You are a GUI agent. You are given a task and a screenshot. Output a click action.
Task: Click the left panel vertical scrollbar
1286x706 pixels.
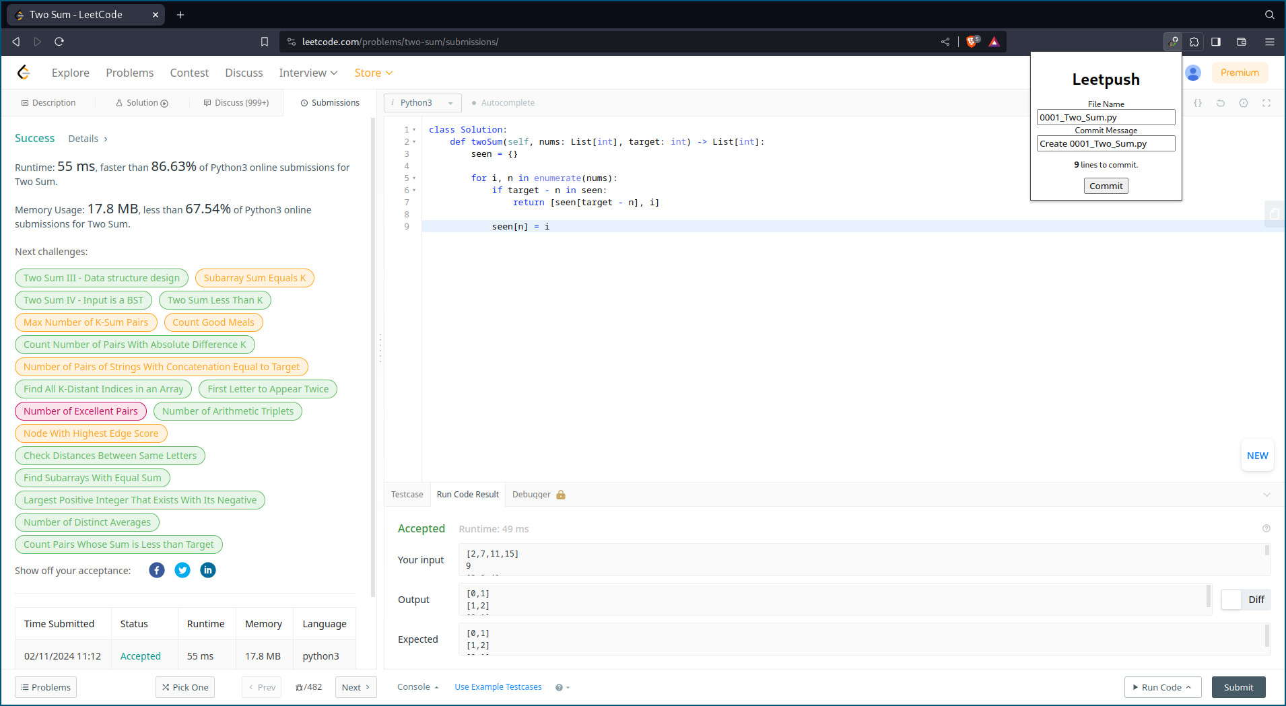pyautogui.click(x=373, y=357)
